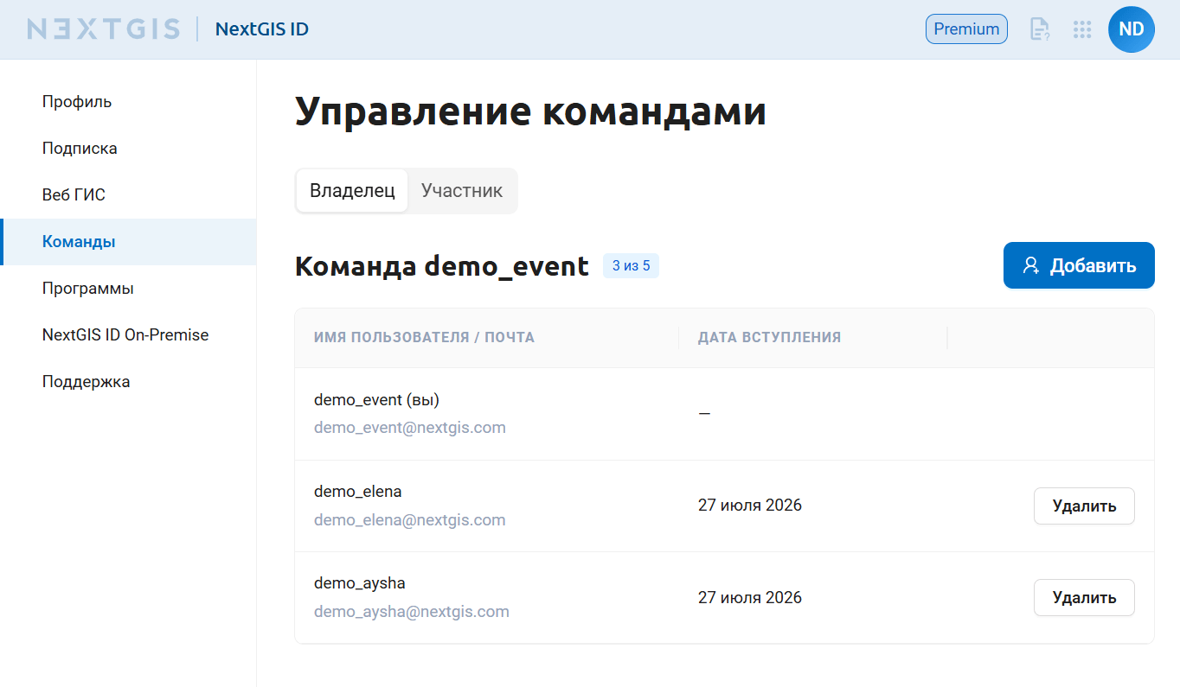Screen dimensions: 1180x687
Task: Click the demo_aysha@nextgis.com email
Action: point(412,612)
